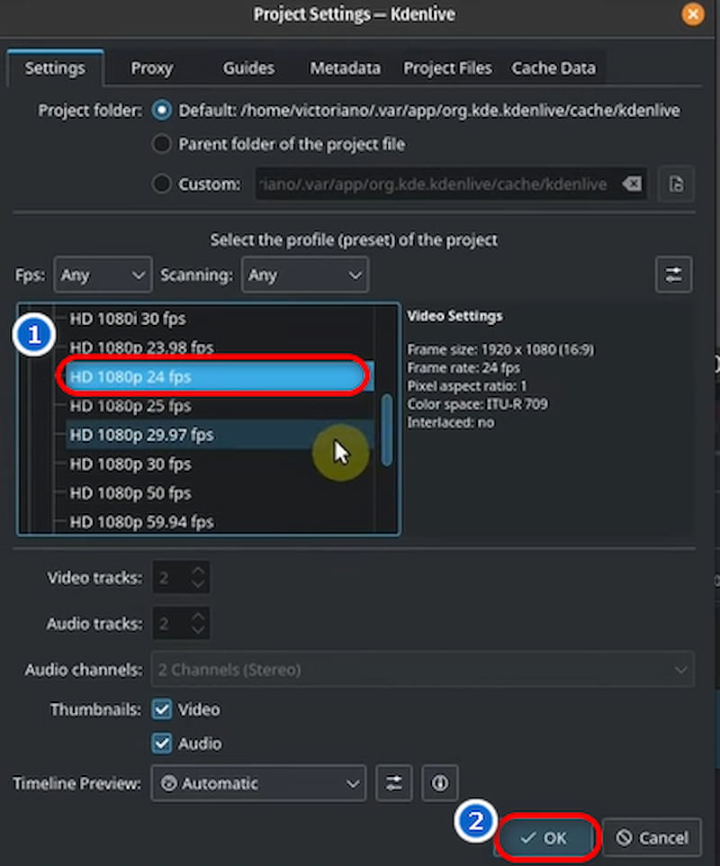
Task: Open the Guides tab
Action: [248, 68]
